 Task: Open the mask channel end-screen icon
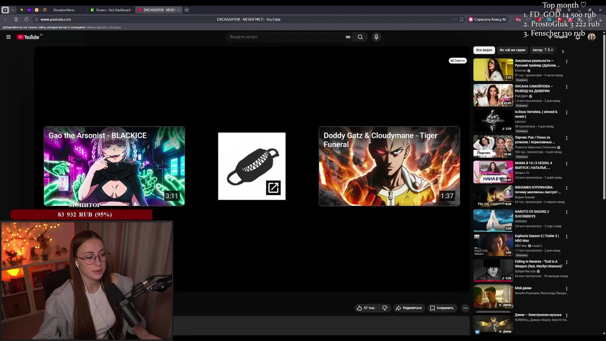(252, 166)
